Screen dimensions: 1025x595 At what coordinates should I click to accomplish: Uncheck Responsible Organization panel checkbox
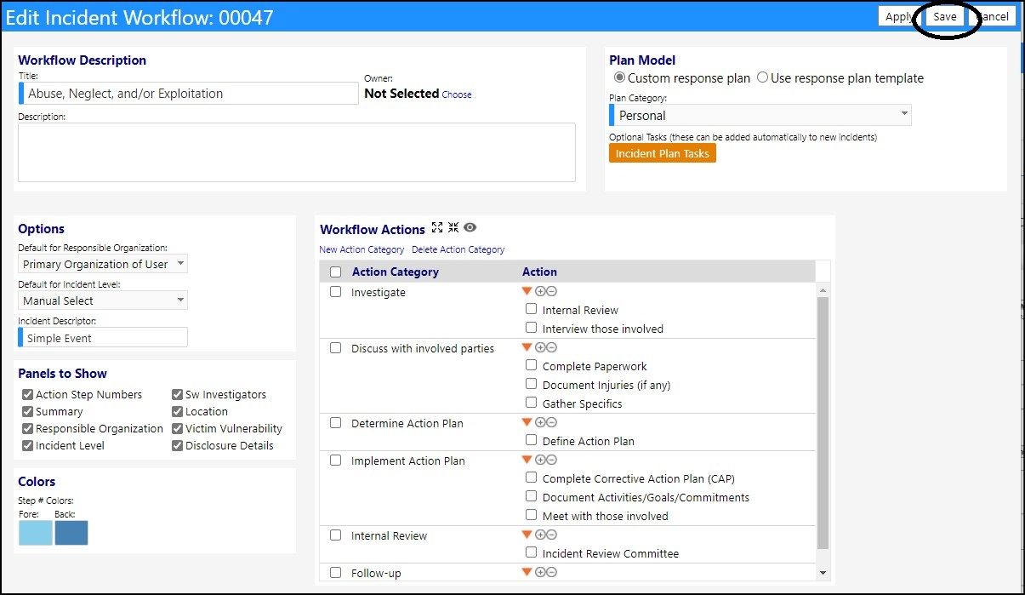[27, 428]
